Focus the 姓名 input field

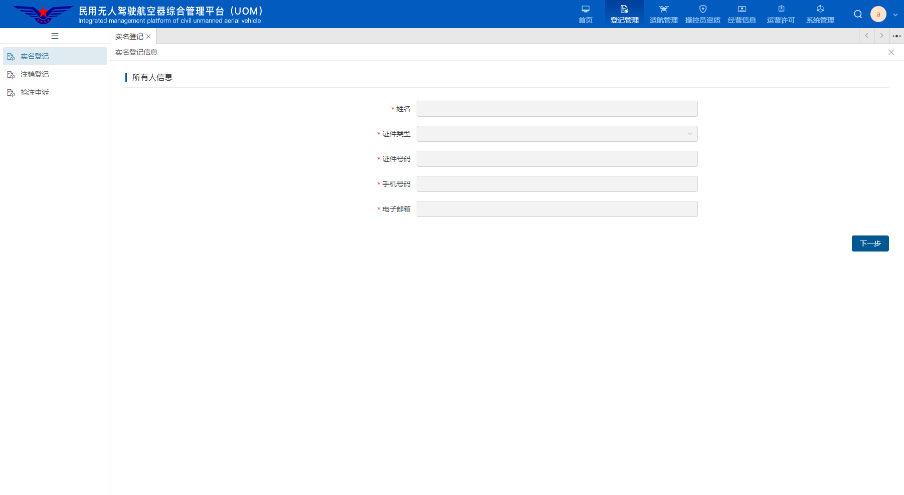point(557,109)
